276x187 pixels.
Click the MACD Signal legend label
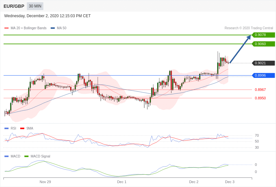[x=40, y=156]
